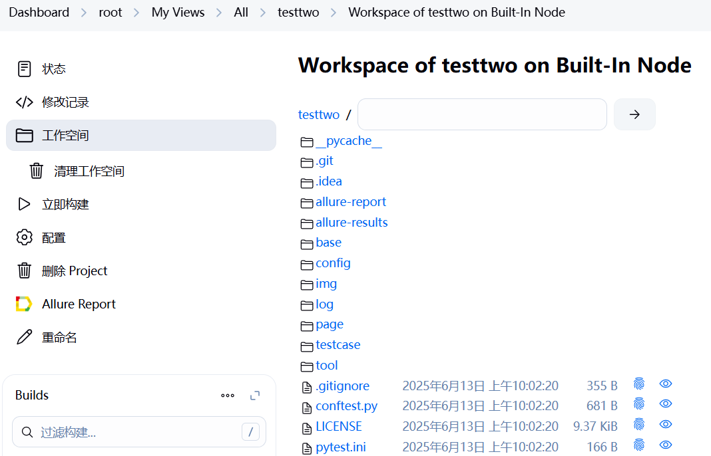The width and height of the screenshot is (711, 456).
Task: Open the allure-report folder
Action: (351, 202)
